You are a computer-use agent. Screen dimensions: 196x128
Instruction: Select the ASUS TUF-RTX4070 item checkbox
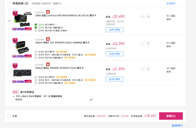(10, 48)
